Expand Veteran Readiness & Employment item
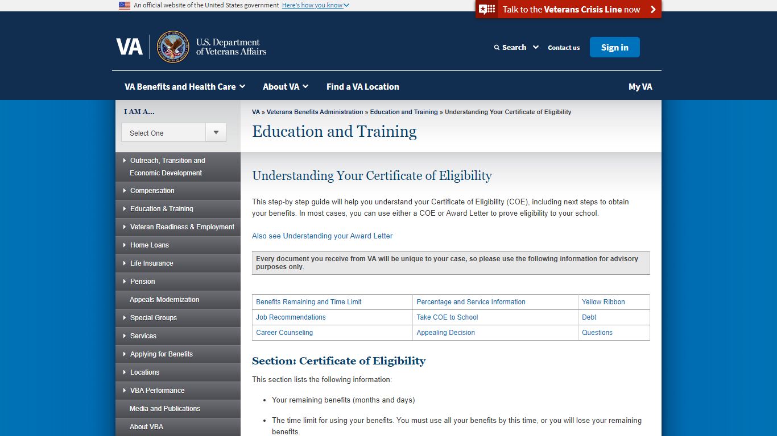This screenshot has height=436, width=777. point(177,227)
